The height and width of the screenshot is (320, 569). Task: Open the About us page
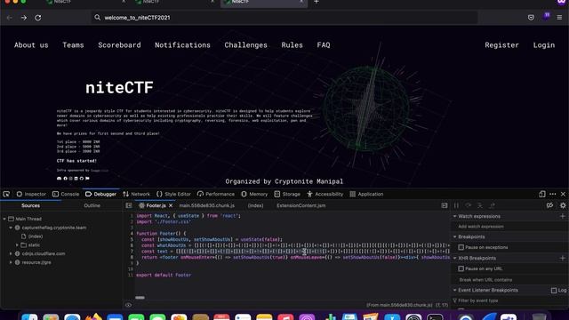tap(31, 45)
